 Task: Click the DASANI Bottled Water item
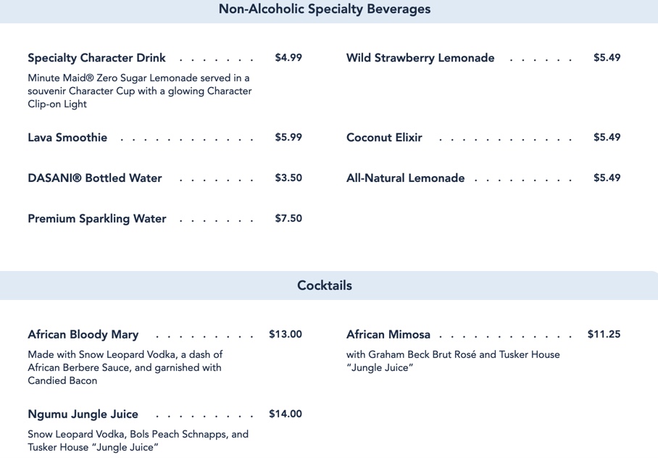95,178
